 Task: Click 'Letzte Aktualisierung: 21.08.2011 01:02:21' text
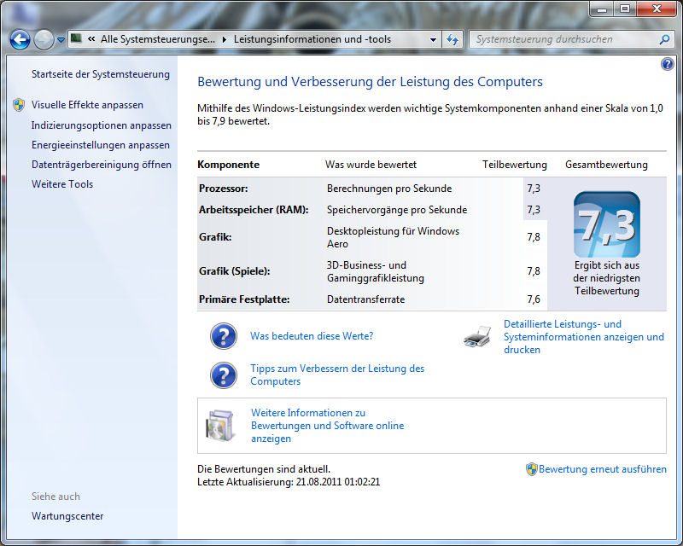(x=289, y=482)
